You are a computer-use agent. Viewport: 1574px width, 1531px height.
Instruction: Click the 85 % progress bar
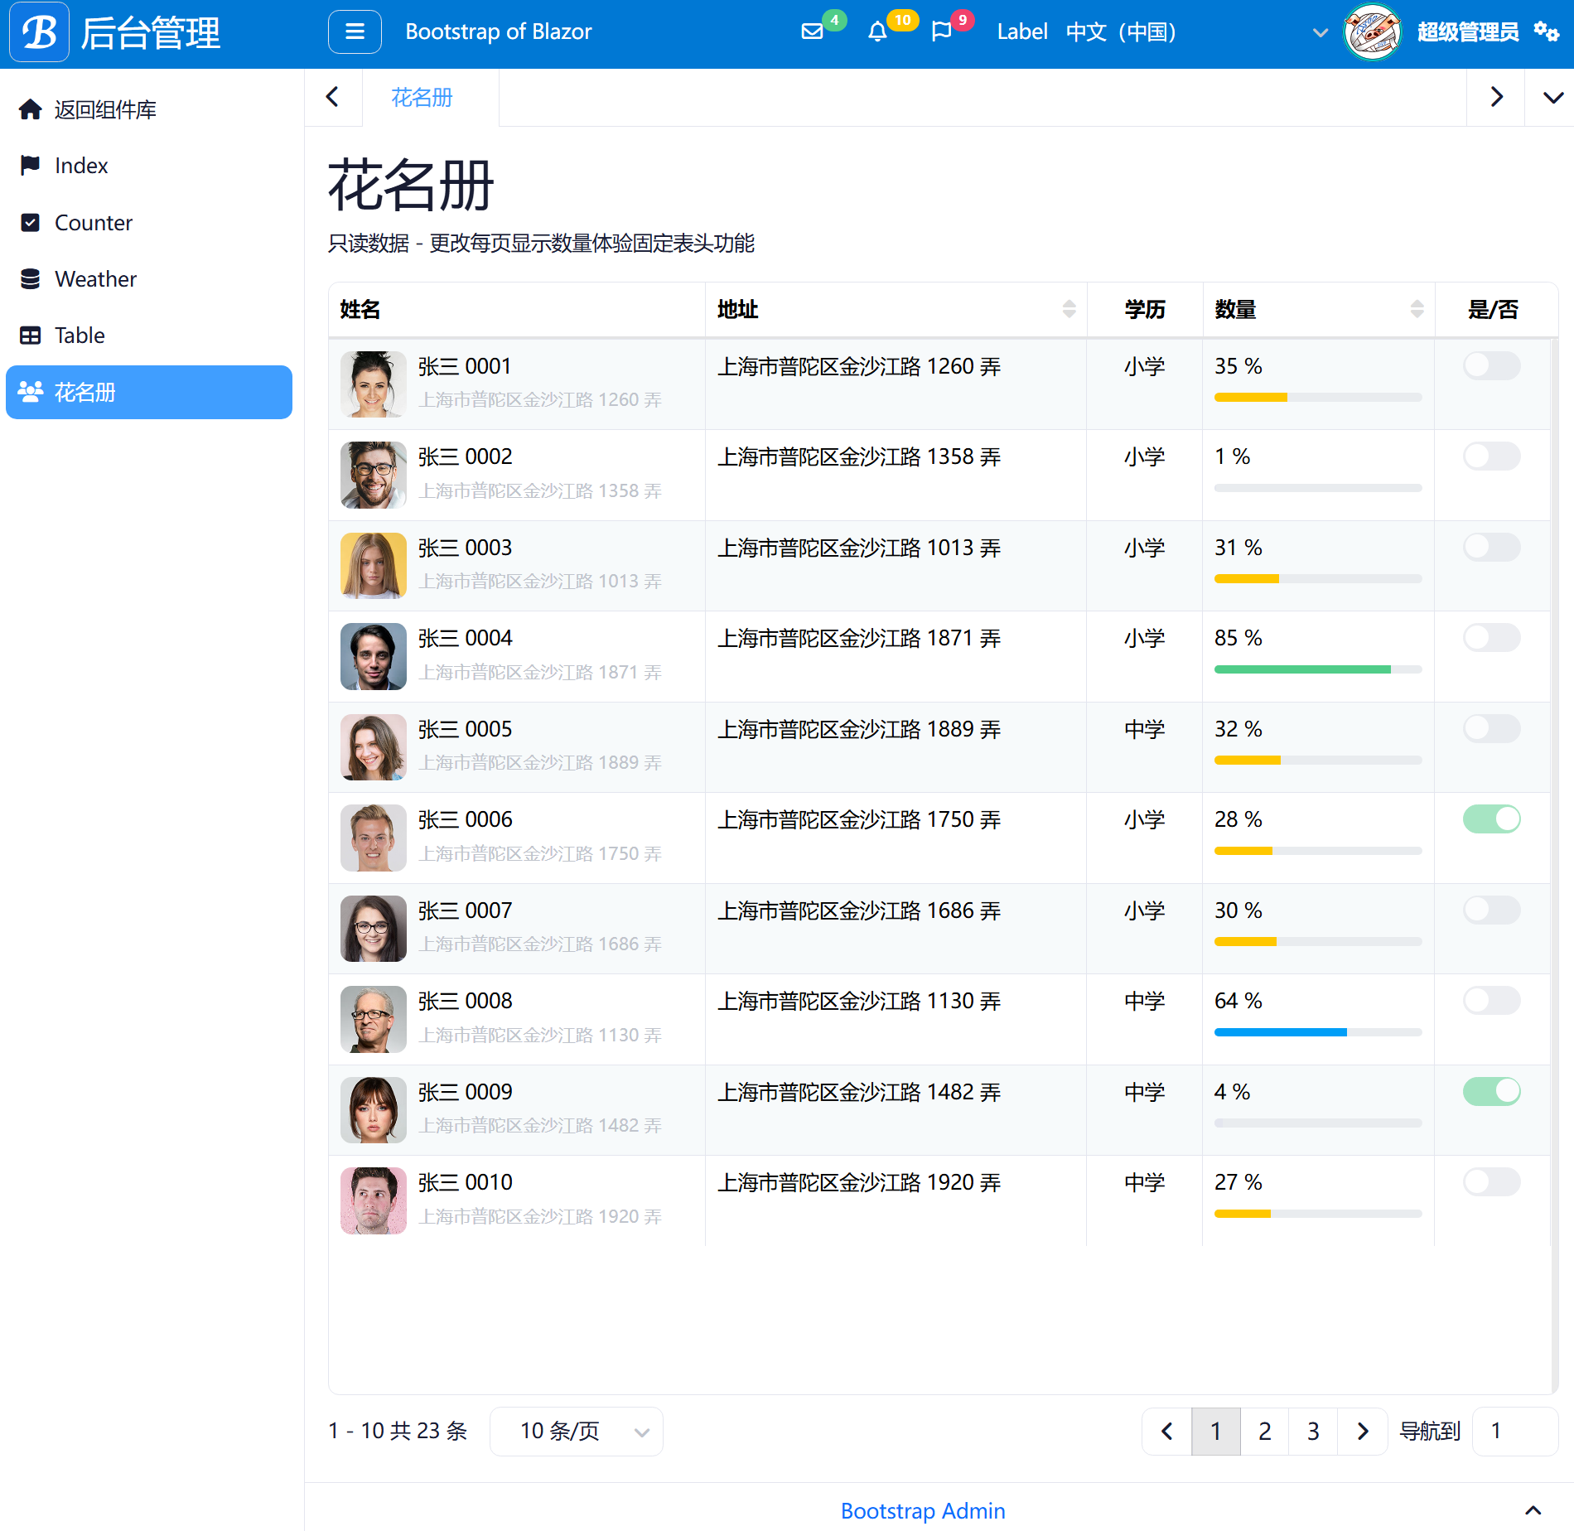[1318, 669]
